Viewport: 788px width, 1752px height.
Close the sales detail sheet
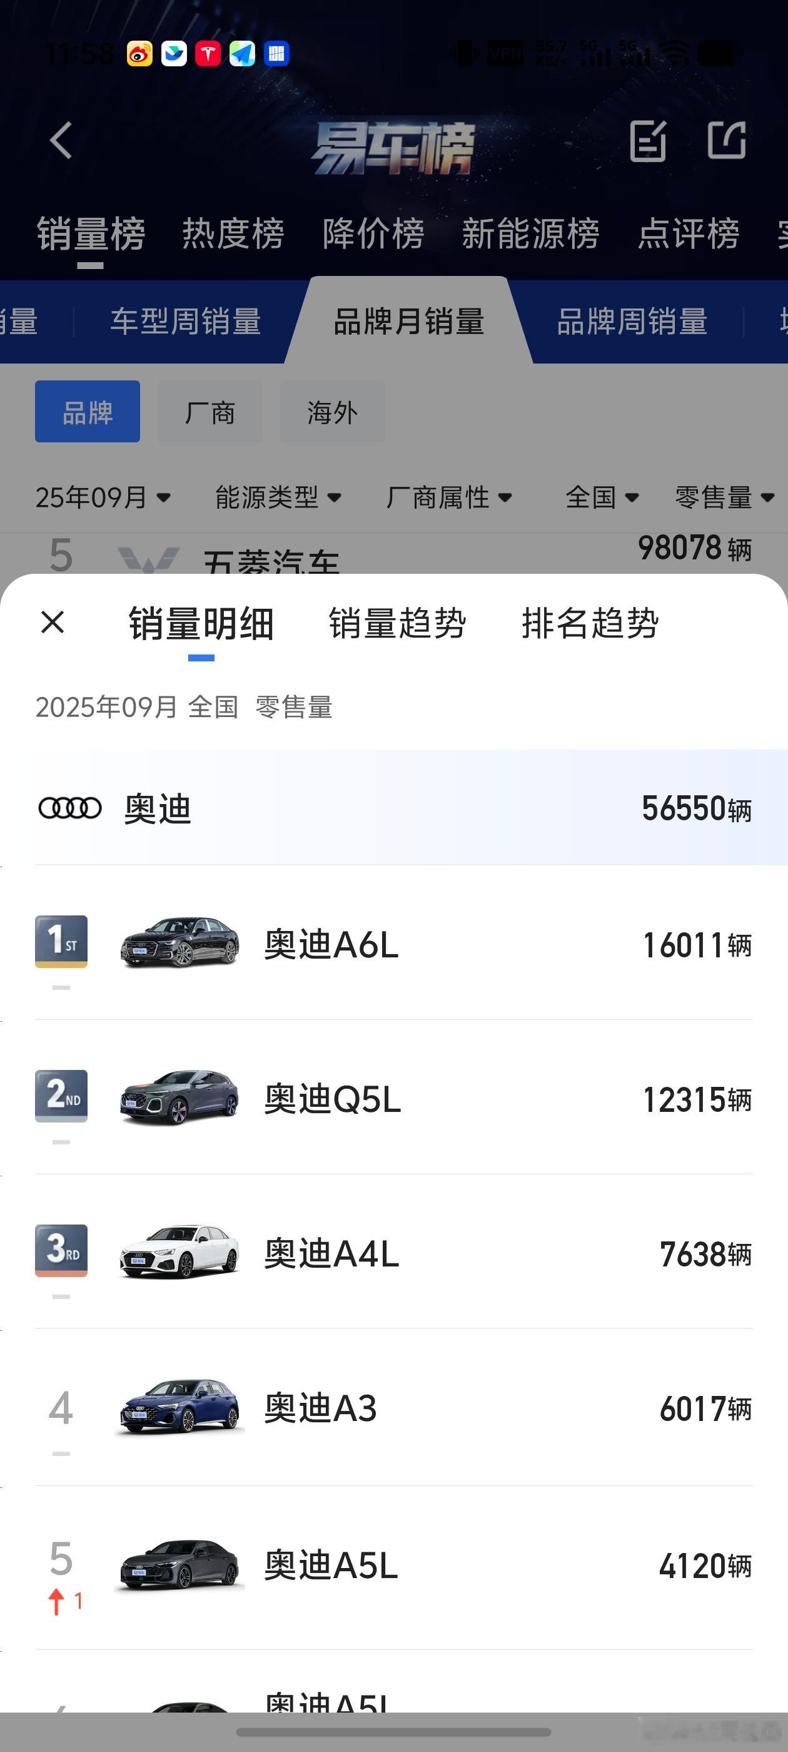click(x=53, y=621)
